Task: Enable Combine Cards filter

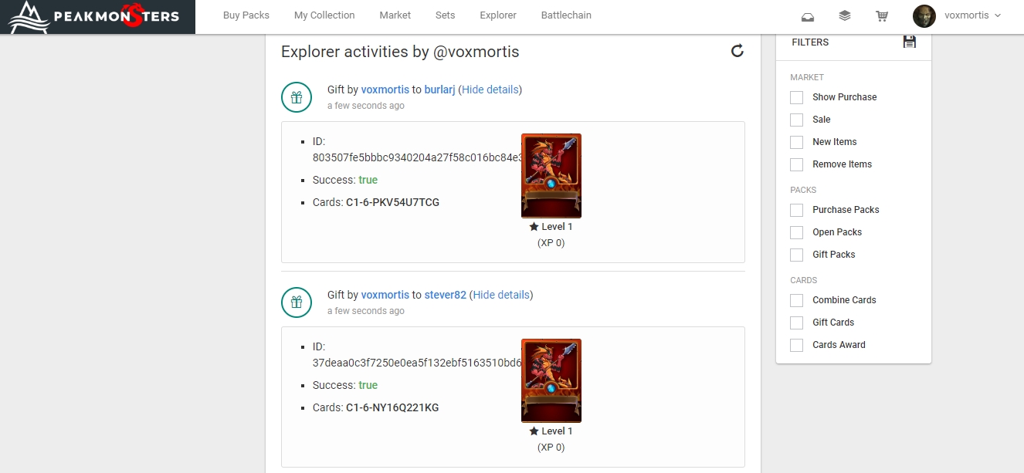Action: point(797,300)
